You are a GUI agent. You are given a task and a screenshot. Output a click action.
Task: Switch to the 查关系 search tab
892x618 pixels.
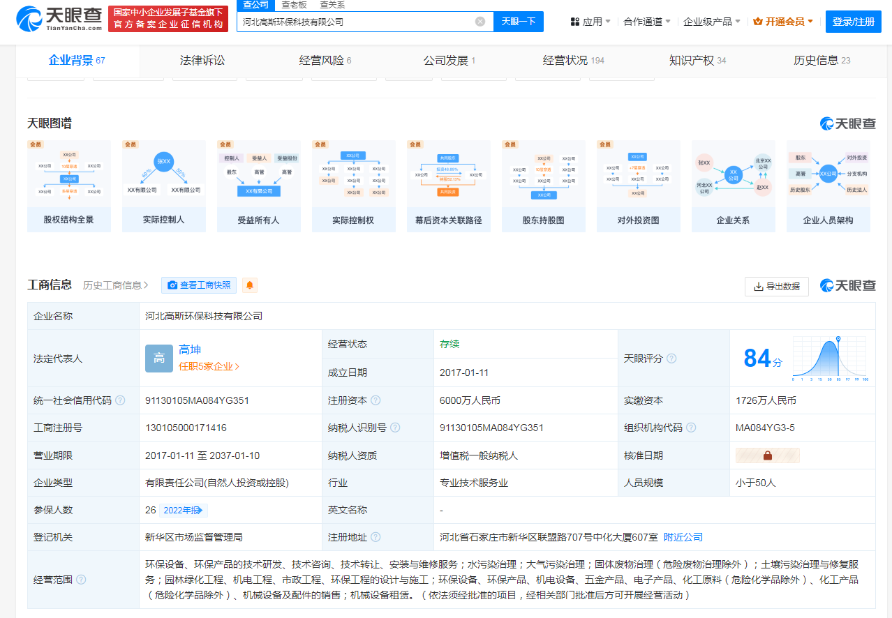click(x=332, y=5)
